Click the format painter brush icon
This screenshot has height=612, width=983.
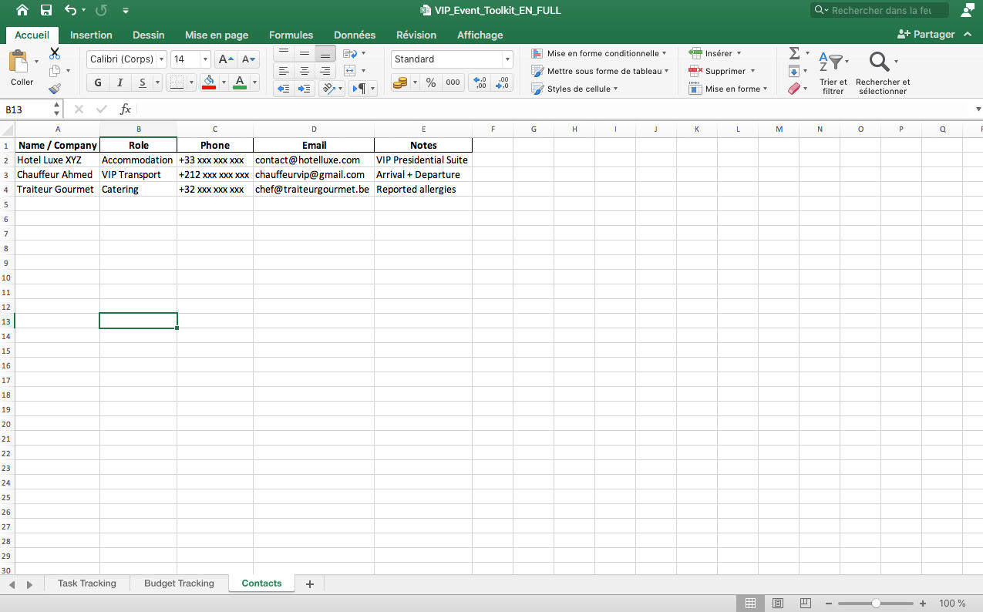click(55, 89)
